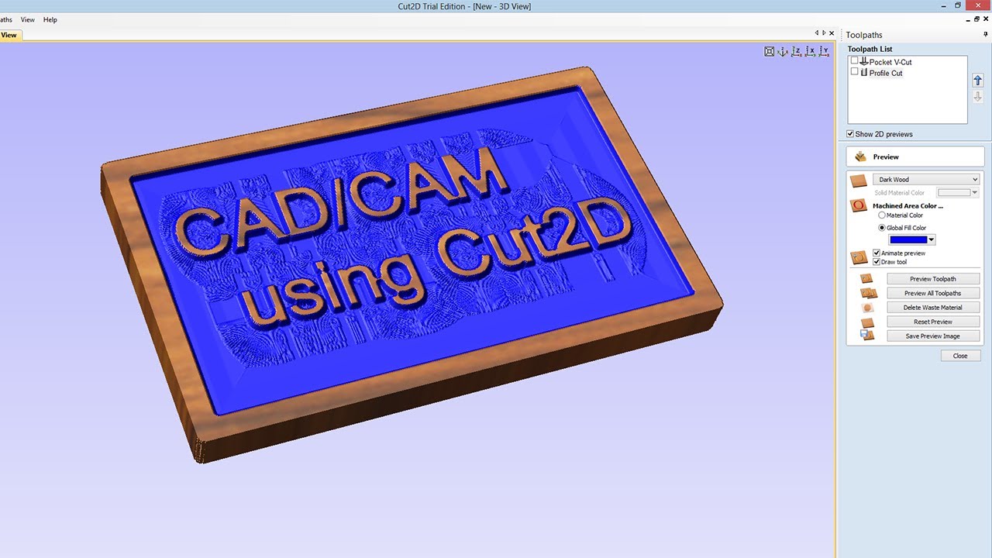Image resolution: width=992 pixels, height=558 pixels.
Task: Open the blue fill color dropdown arrow
Action: (932, 240)
